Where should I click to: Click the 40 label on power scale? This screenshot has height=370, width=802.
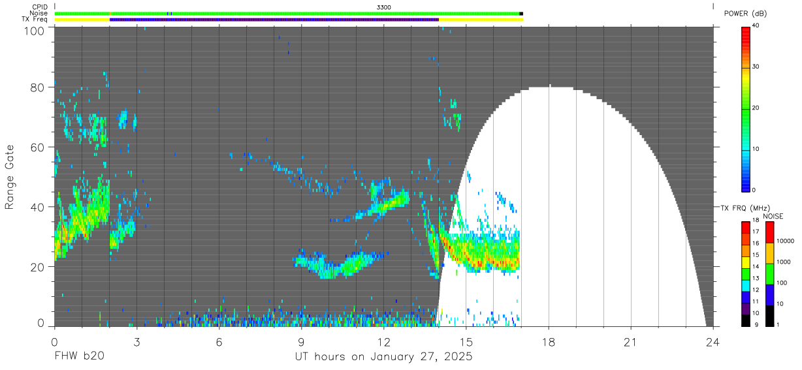tap(756, 26)
